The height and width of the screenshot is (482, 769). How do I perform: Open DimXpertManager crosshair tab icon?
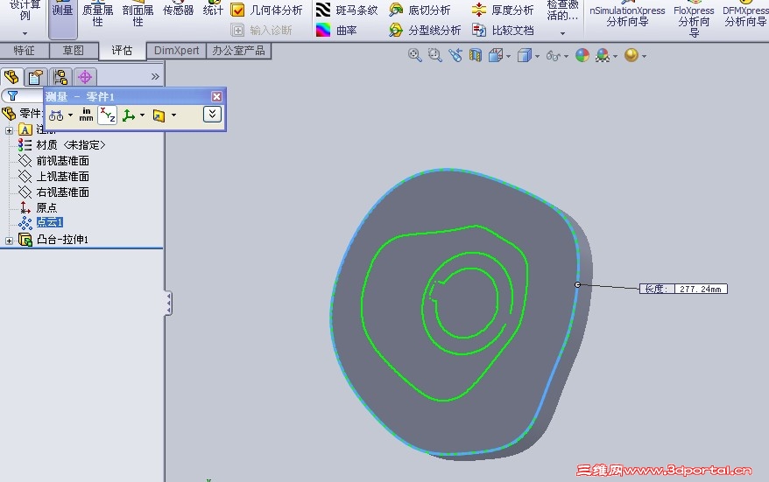(x=85, y=77)
